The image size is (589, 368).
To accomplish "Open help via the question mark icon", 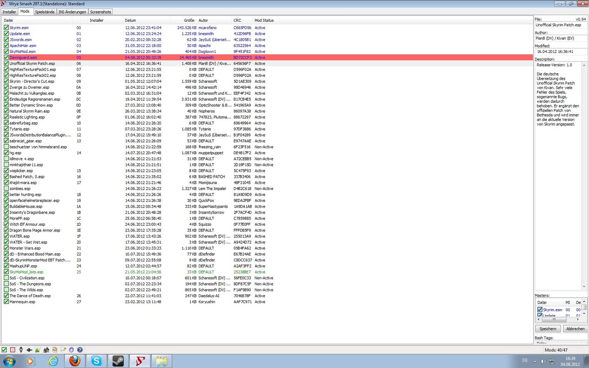I will [80, 350].
